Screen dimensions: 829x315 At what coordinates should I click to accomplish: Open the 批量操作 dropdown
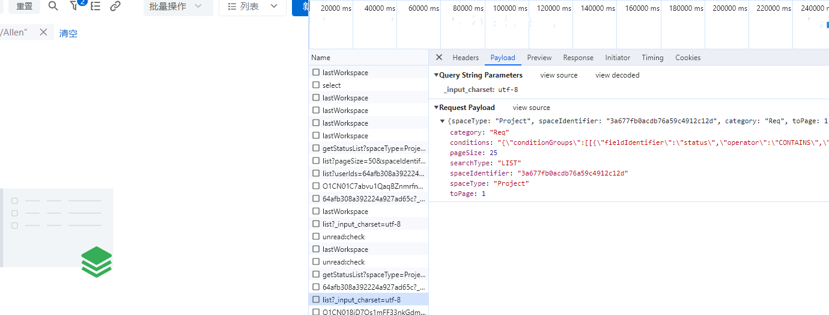click(178, 7)
